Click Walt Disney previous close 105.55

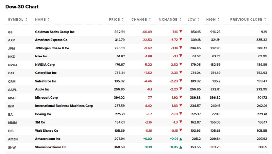click(262, 131)
